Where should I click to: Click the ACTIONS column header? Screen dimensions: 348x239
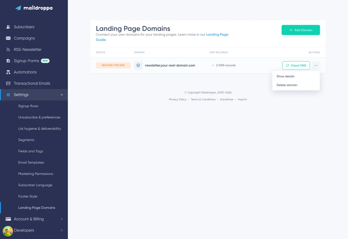point(314,52)
